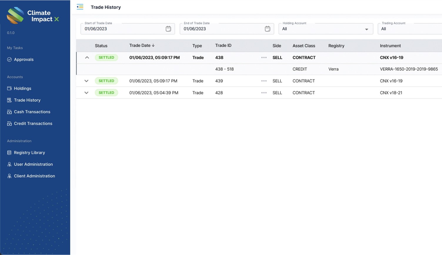Click the CNX v18-21 instrument cell
Image resolution: width=442 pixels, height=255 pixels.
pos(391,93)
